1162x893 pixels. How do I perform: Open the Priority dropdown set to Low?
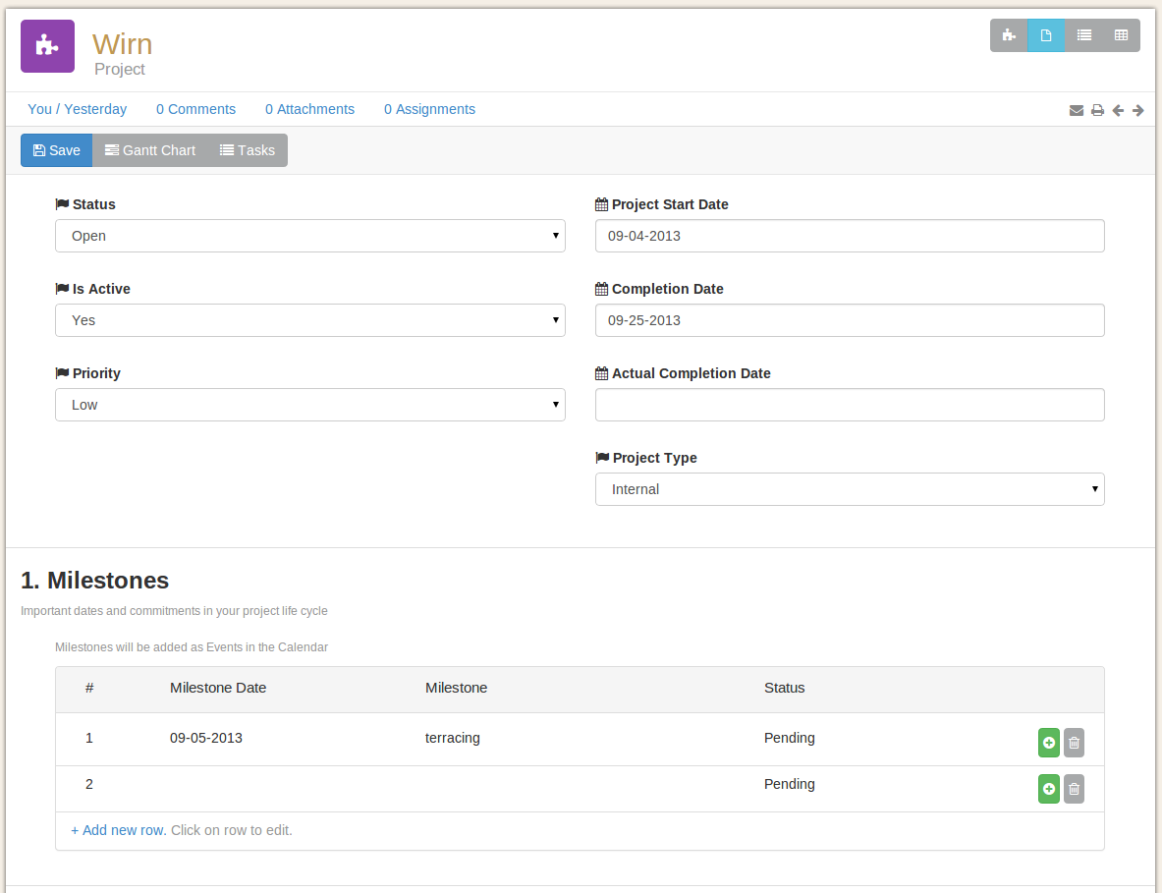coord(309,405)
